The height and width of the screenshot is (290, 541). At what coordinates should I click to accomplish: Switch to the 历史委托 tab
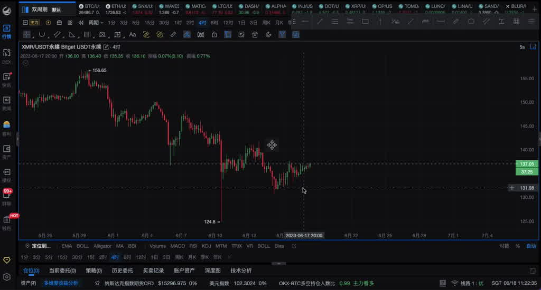coord(122,270)
